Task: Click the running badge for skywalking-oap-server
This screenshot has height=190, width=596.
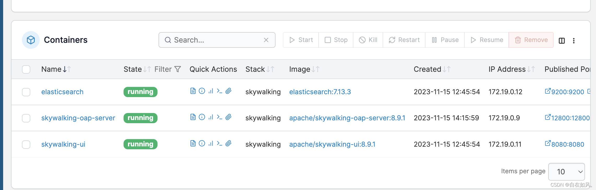Action: point(141,118)
